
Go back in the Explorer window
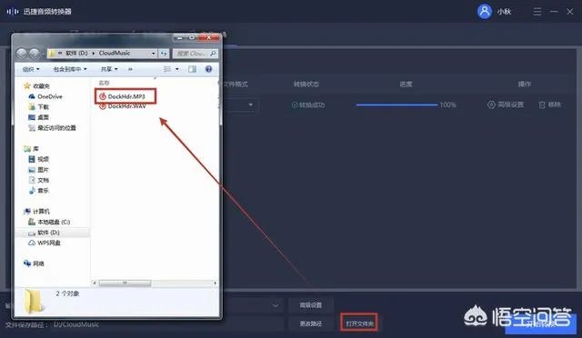(22, 54)
